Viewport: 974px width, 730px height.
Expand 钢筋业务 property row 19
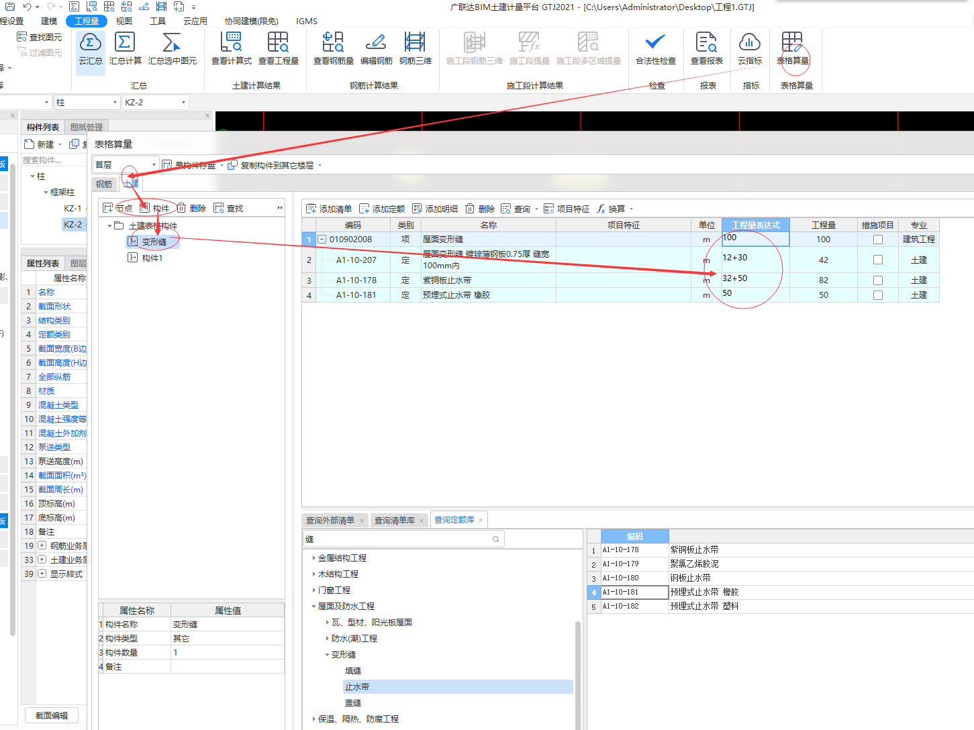point(42,545)
